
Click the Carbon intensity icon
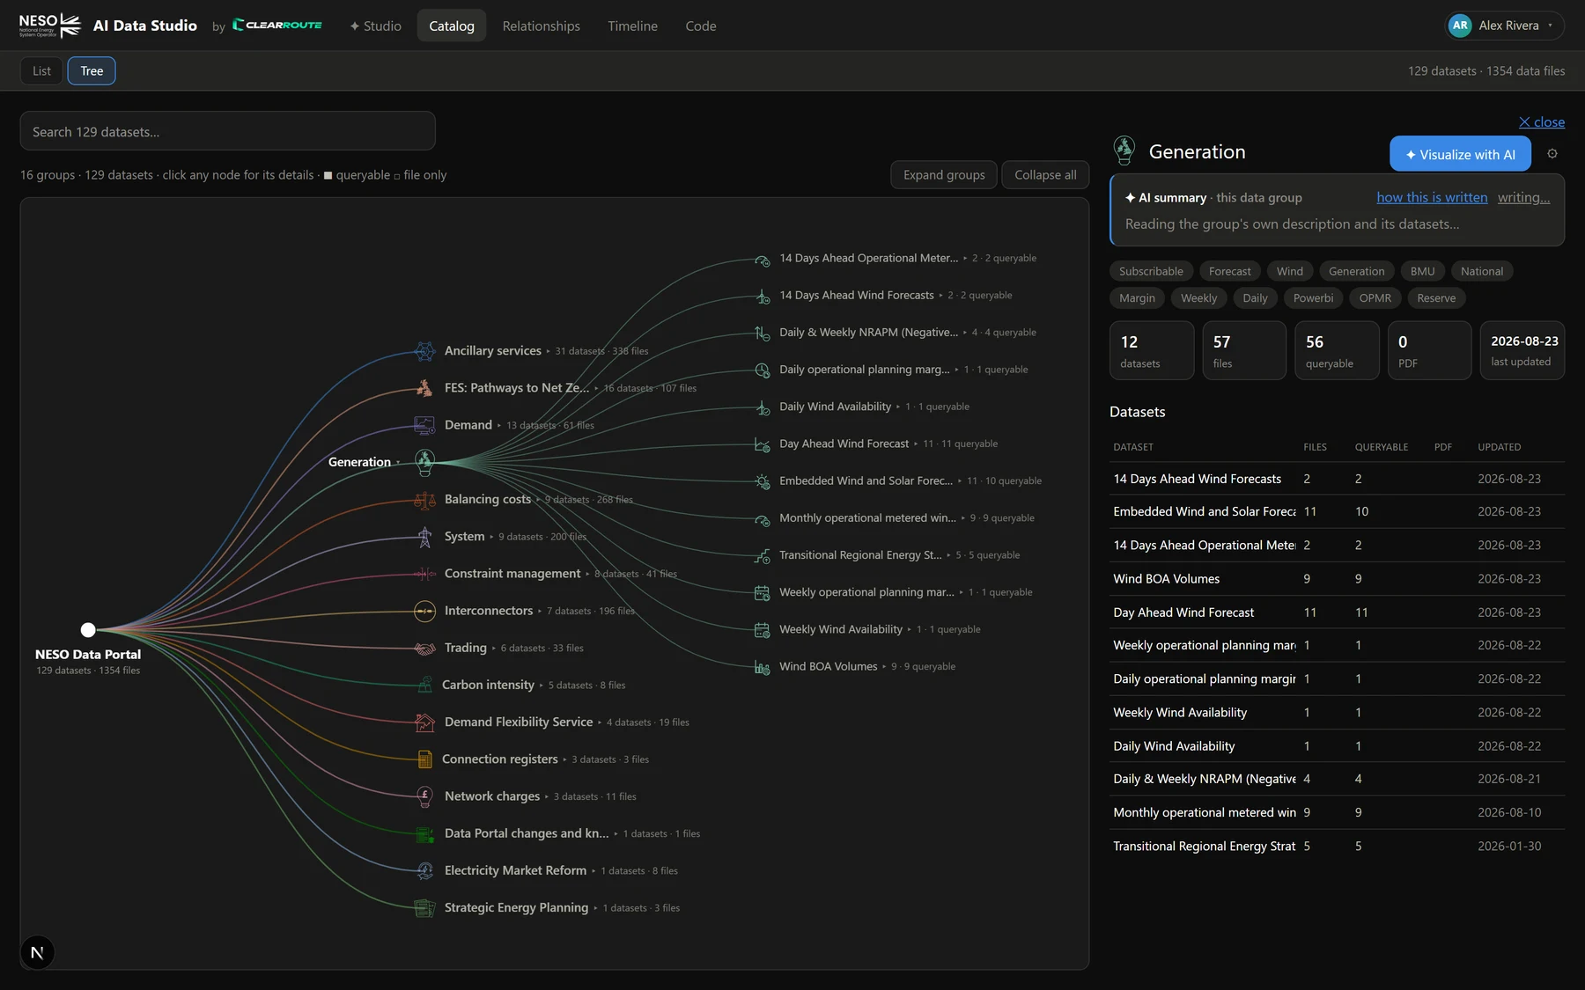424,686
